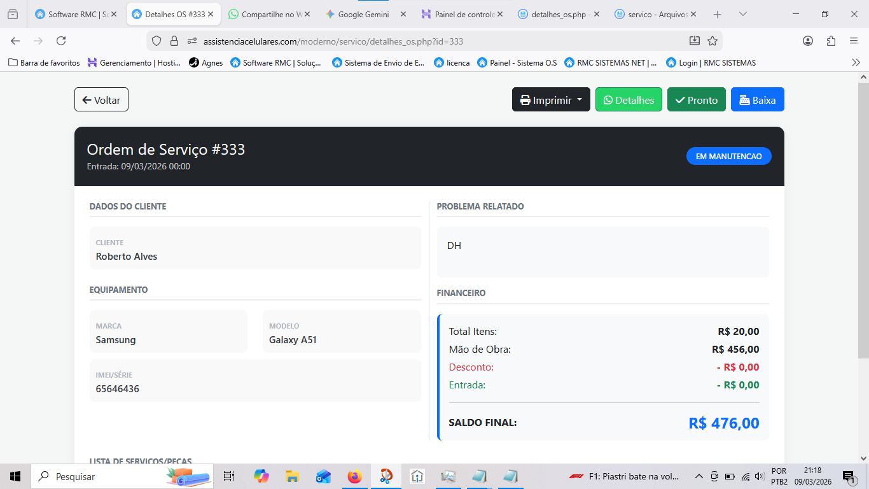Screen dimensions: 869x489
Task: Click the Windows Start button
Action: click(15, 476)
